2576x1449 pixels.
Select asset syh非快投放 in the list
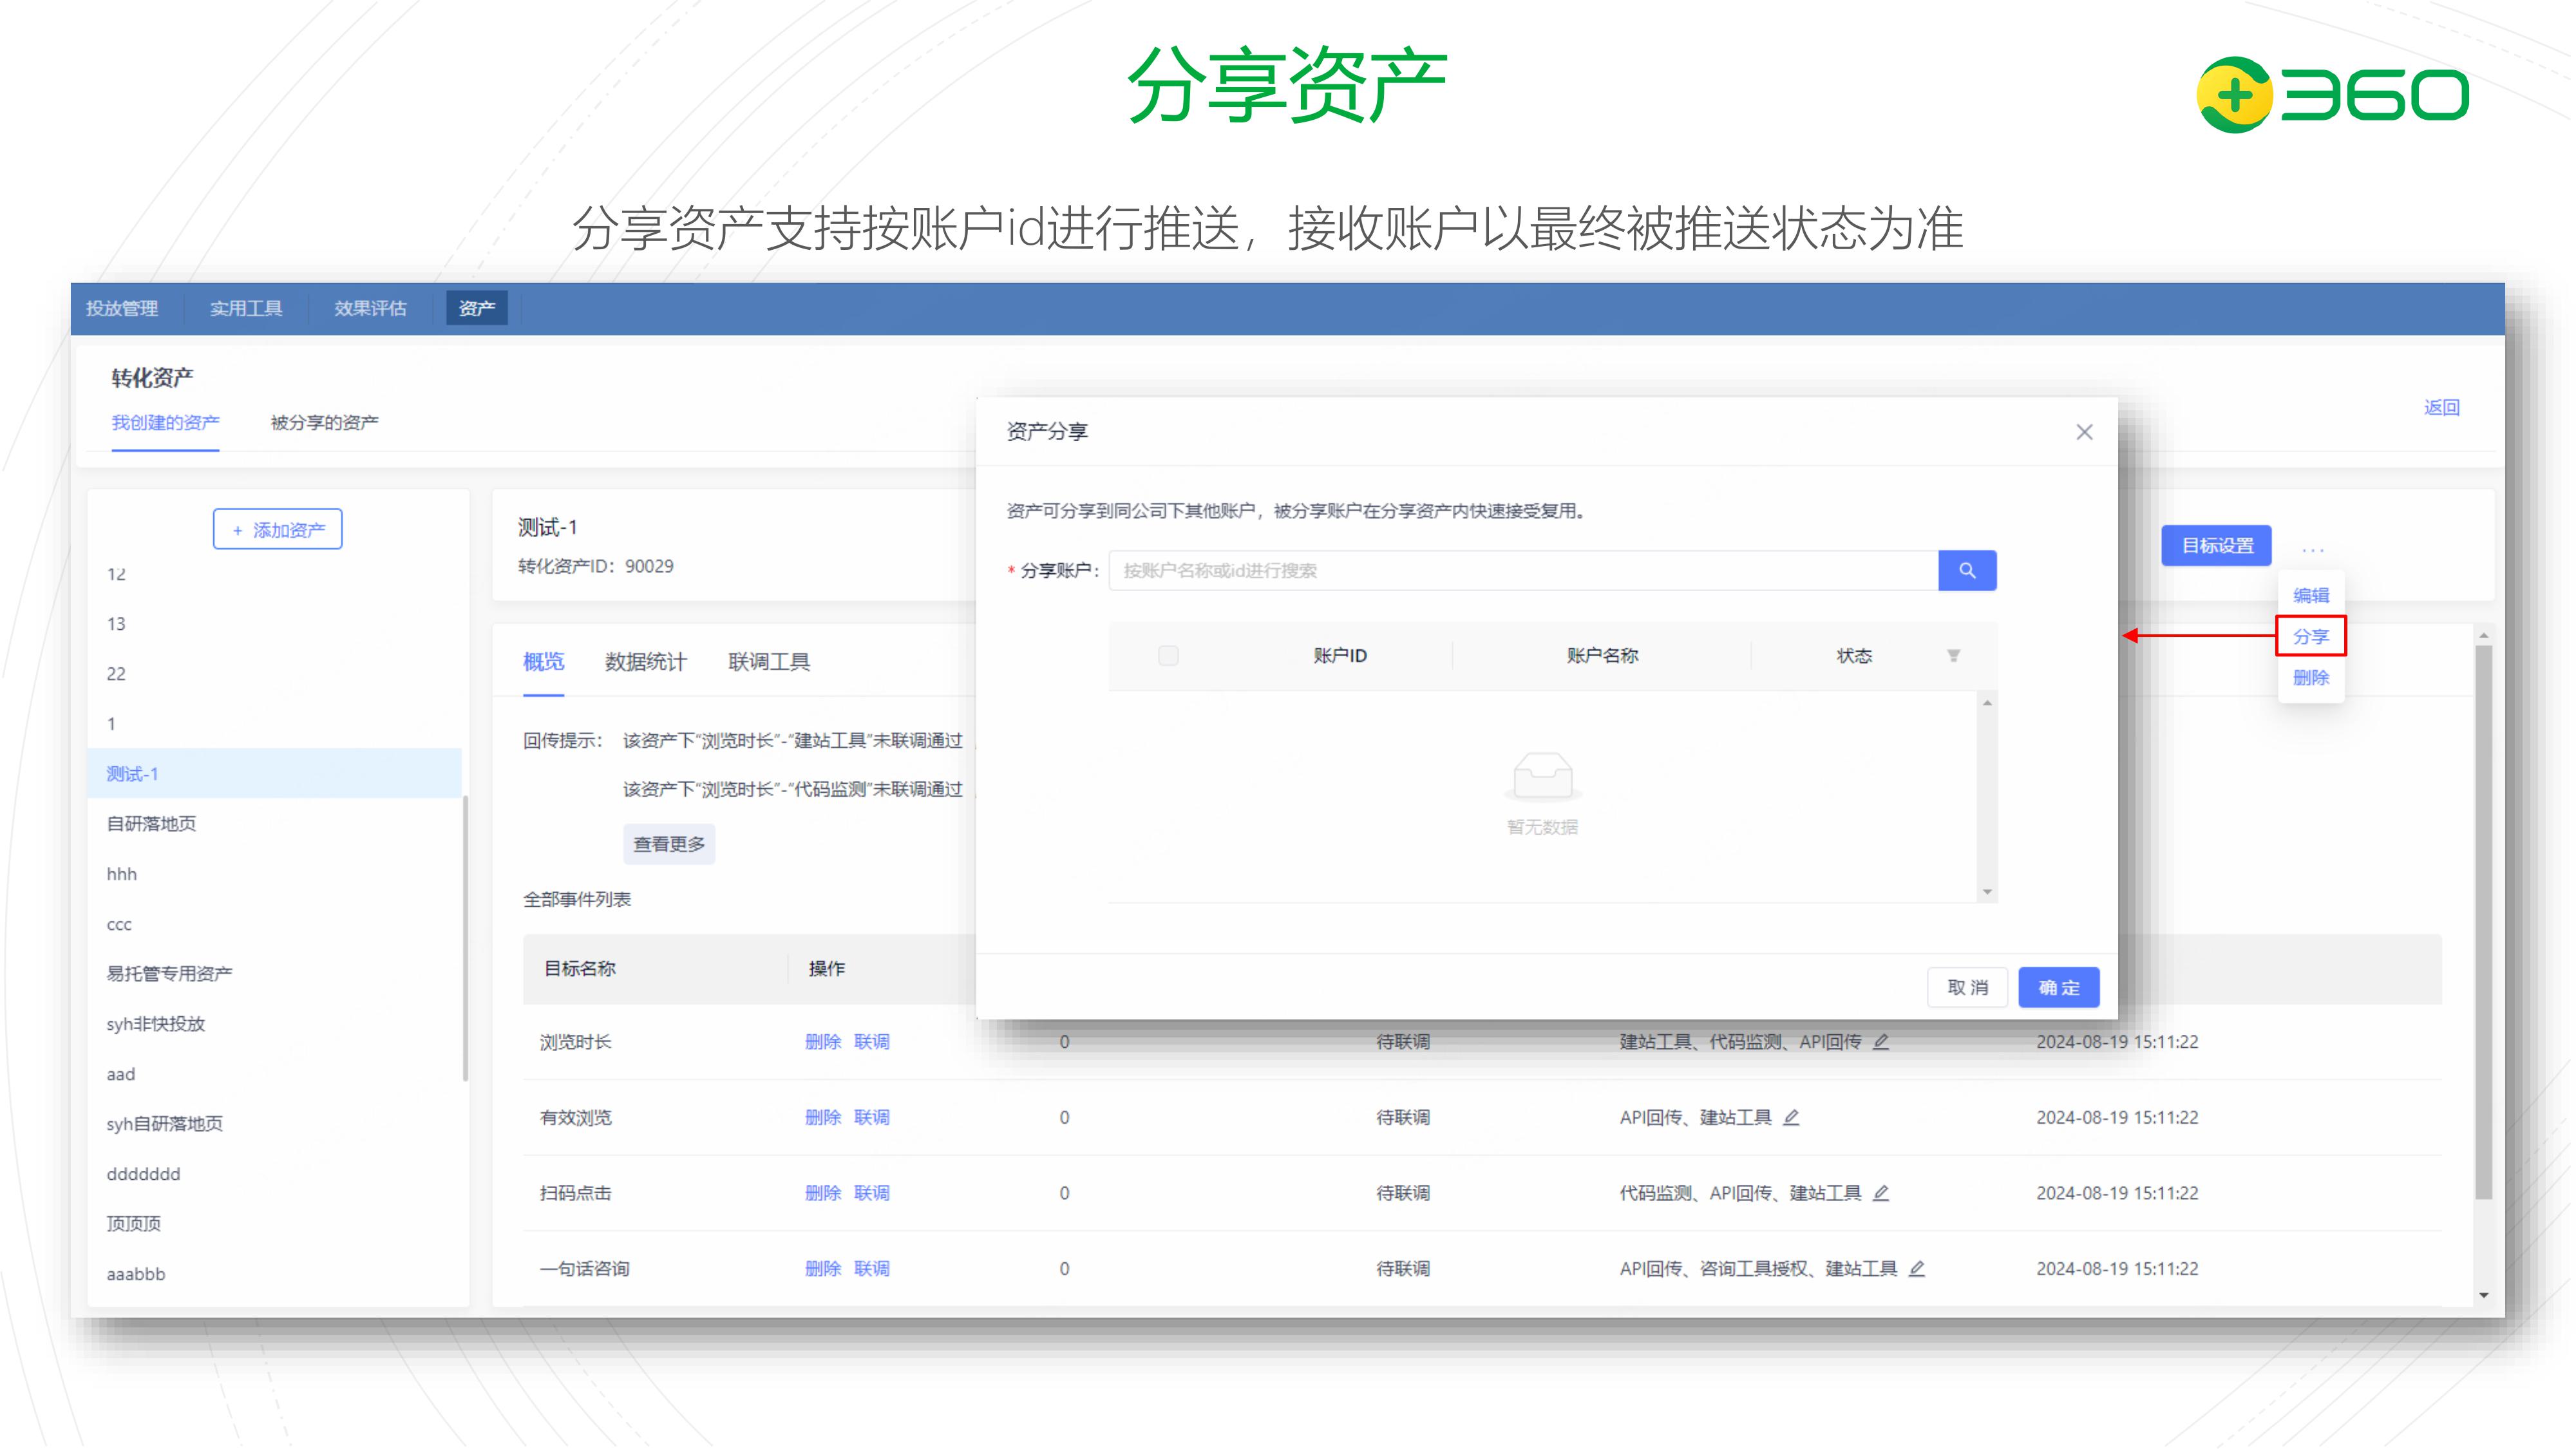pos(275,1024)
